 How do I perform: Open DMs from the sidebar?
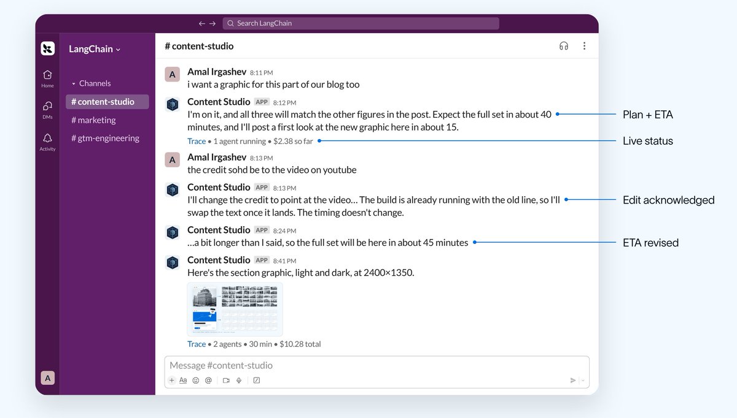[x=47, y=110]
